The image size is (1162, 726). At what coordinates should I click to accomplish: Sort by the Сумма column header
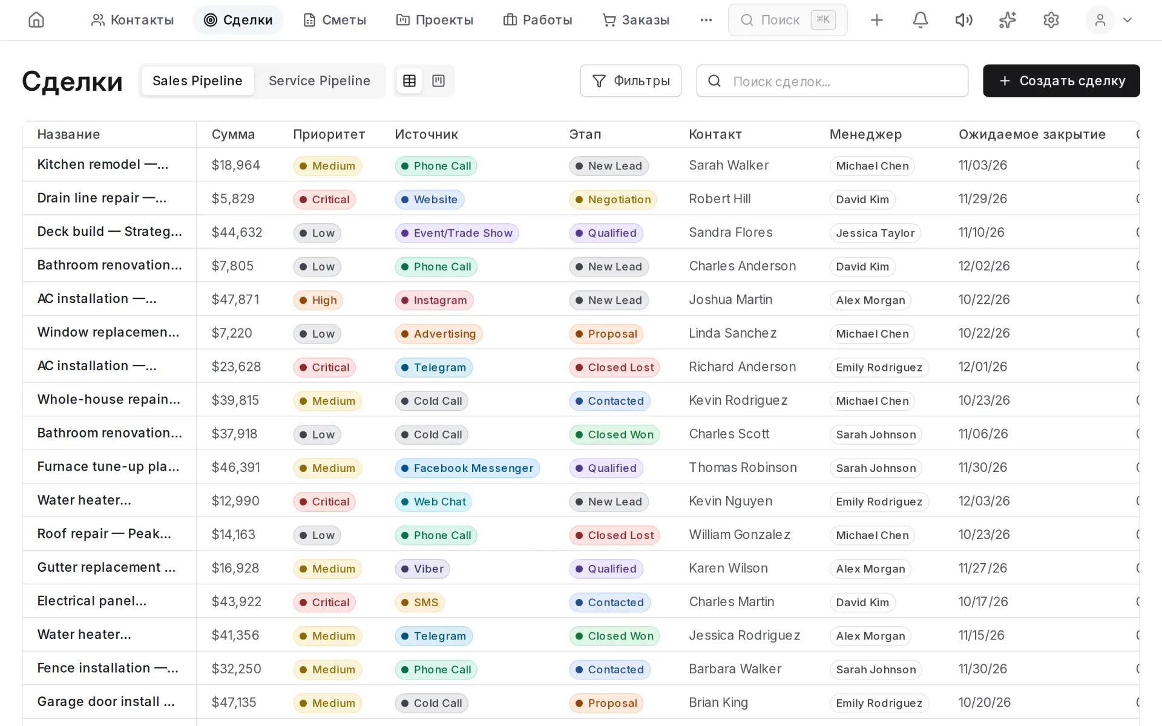(233, 134)
